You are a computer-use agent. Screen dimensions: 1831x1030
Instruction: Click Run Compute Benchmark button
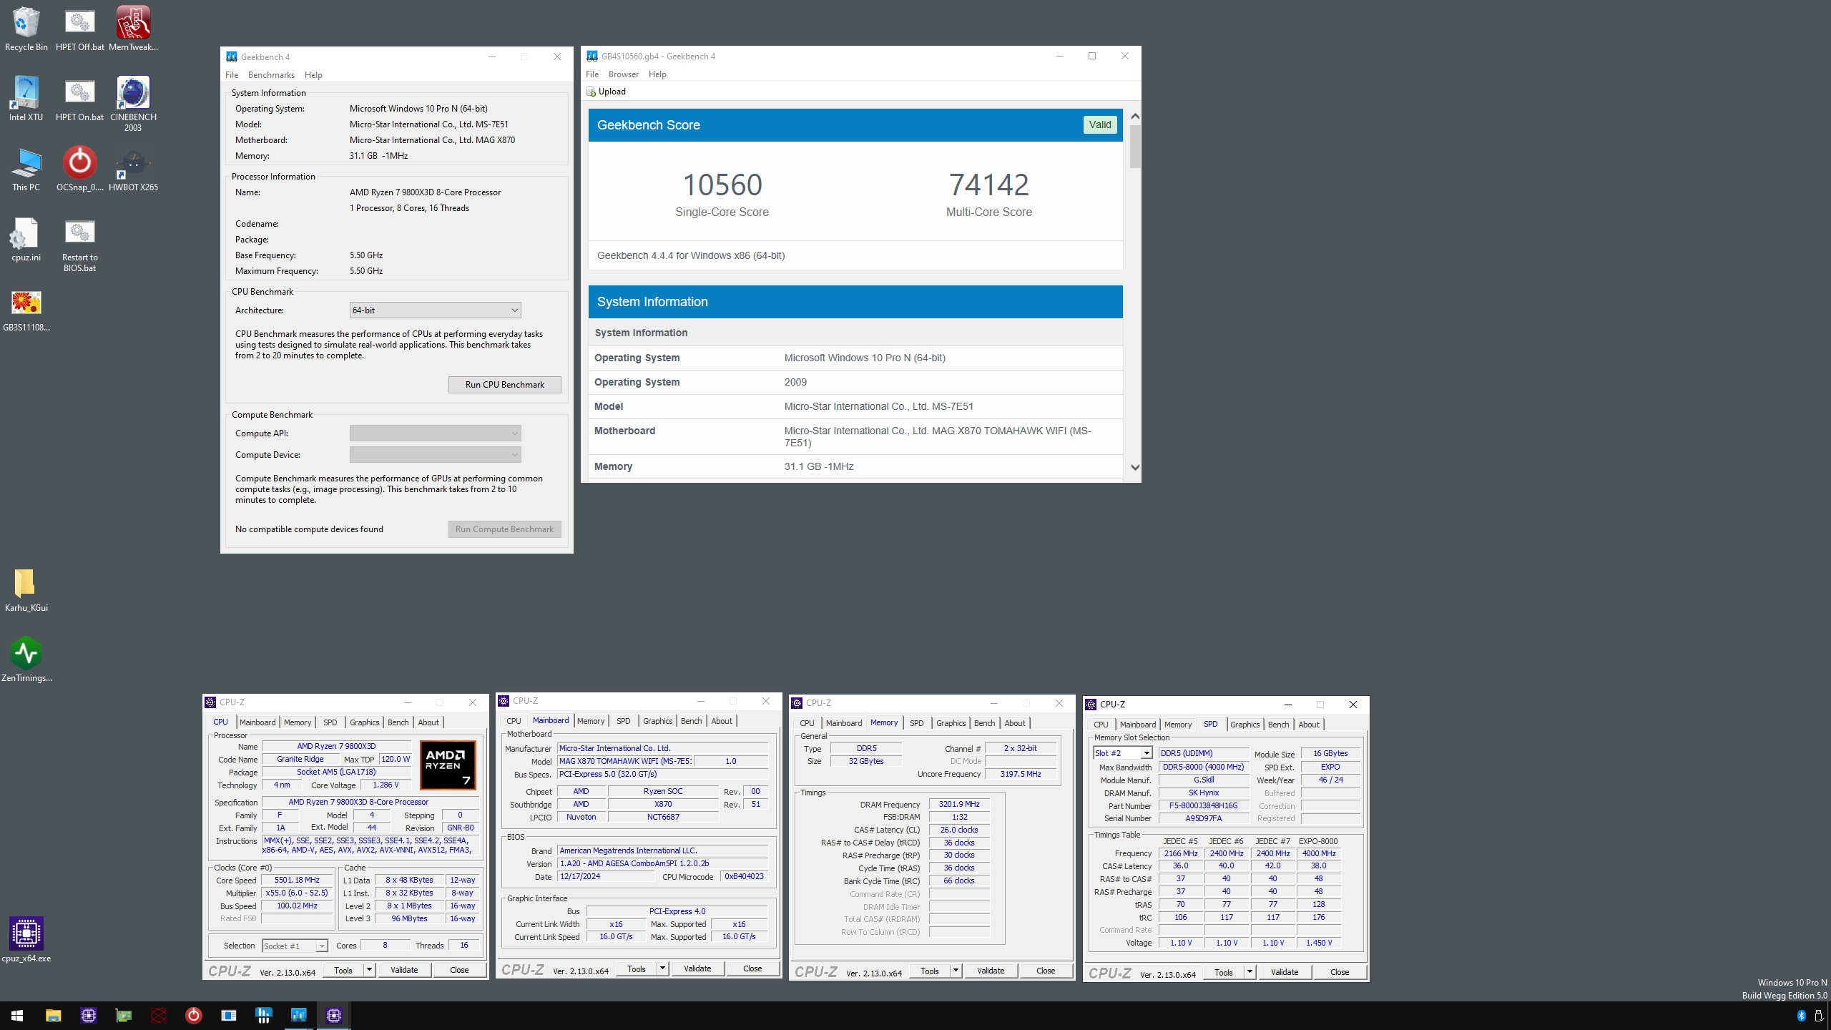tap(504, 529)
